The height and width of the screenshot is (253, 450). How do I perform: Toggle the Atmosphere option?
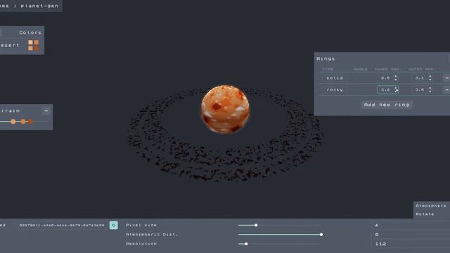click(x=431, y=206)
